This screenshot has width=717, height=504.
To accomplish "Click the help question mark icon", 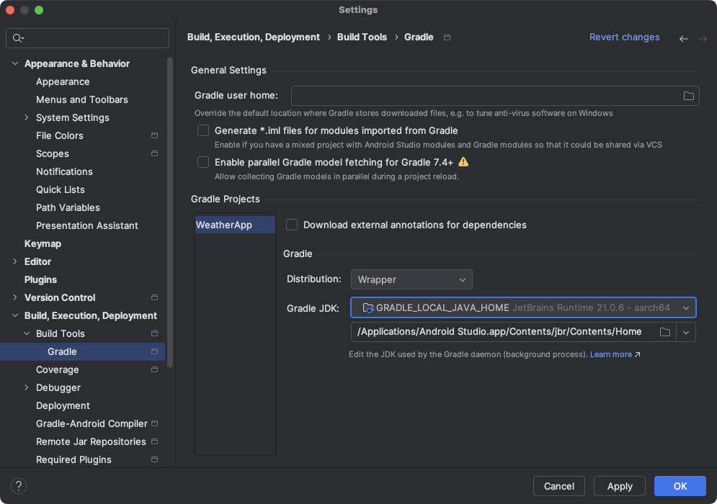I will pos(18,486).
